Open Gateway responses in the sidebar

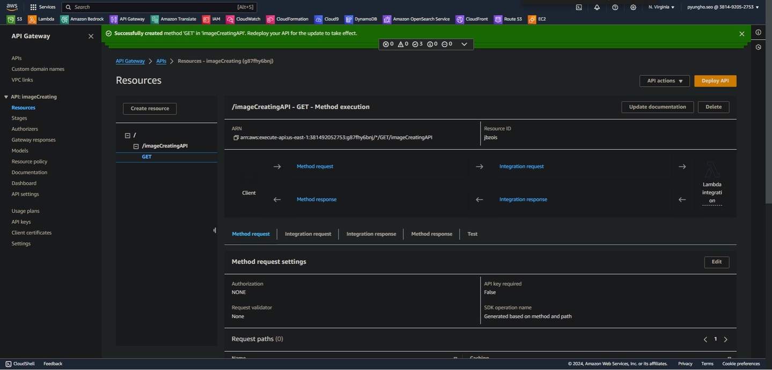coord(33,140)
